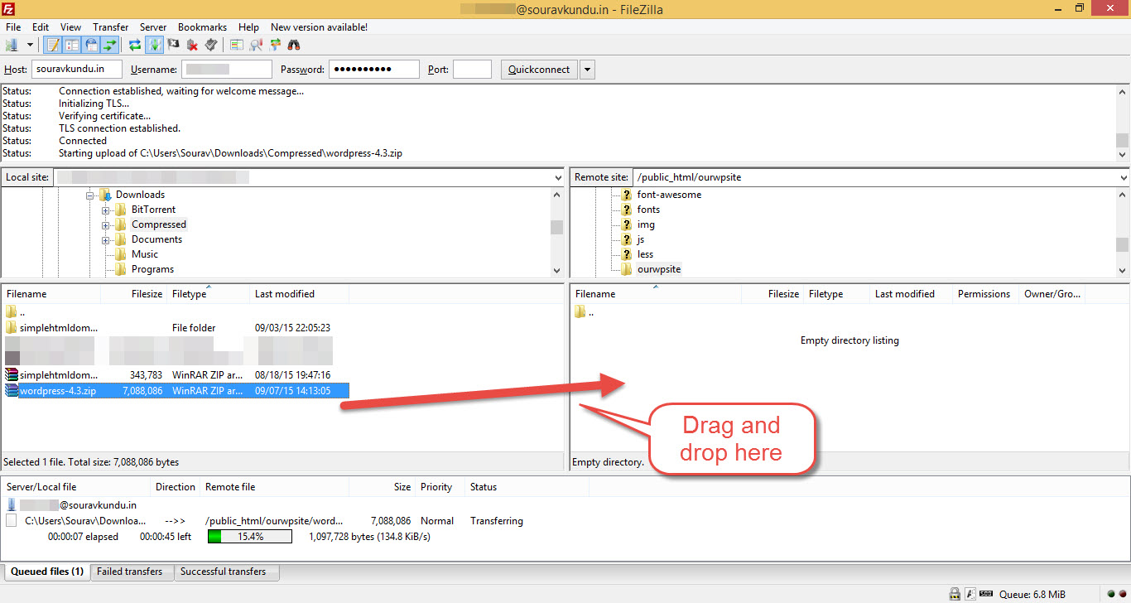Expand the Documents tree node
1131x603 pixels.
pyautogui.click(x=106, y=240)
